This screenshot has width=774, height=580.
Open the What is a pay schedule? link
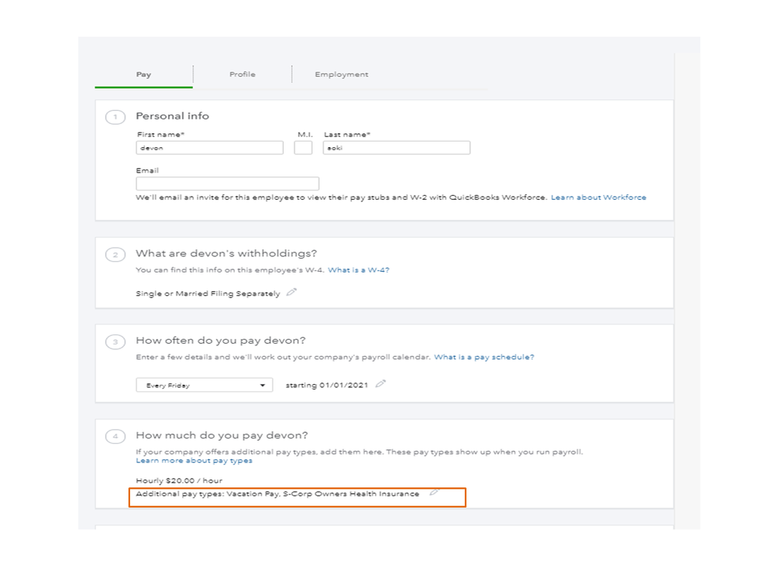pyautogui.click(x=483, y=357)
